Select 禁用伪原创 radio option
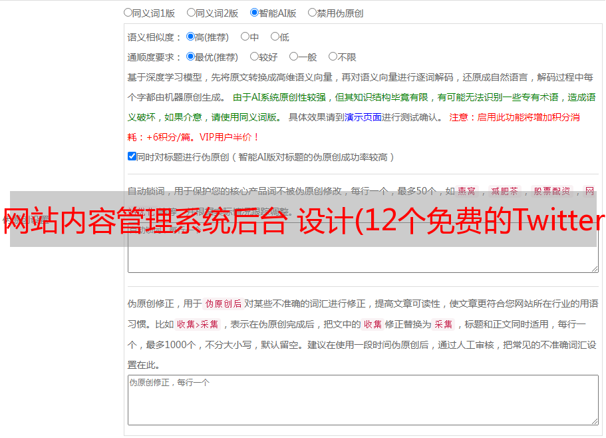The image size is (606, 438). coord(312,13)
